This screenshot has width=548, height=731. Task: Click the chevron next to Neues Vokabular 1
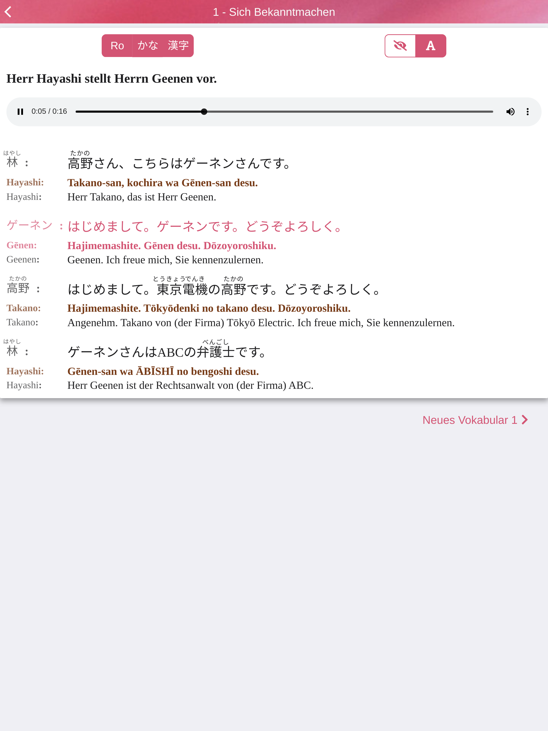pyautogui.click(x=525, y=420)
